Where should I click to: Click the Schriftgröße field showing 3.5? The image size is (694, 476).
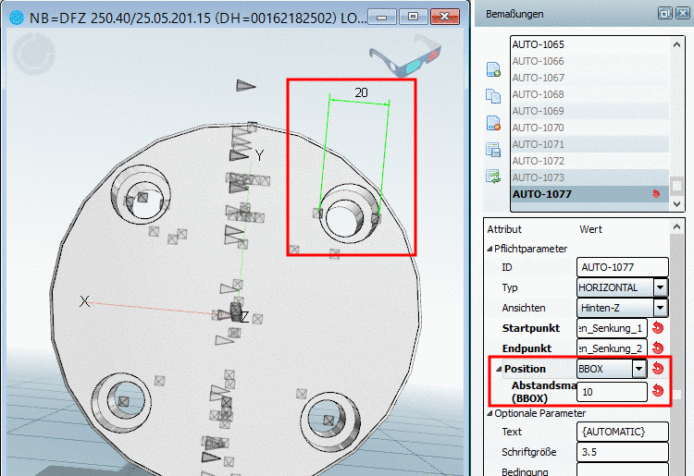coord(623,452)
